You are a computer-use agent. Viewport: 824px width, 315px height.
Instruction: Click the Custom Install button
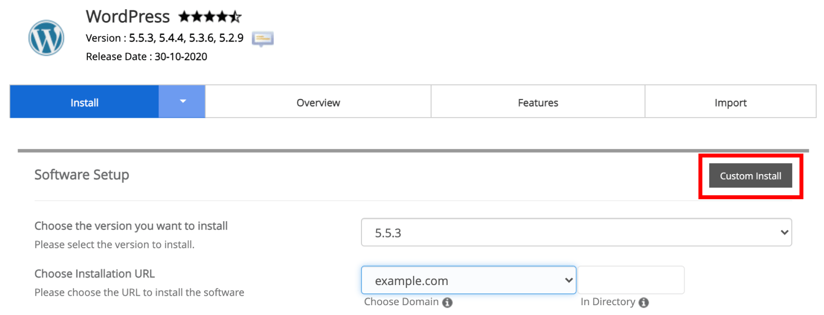click(x=750, y=176)
